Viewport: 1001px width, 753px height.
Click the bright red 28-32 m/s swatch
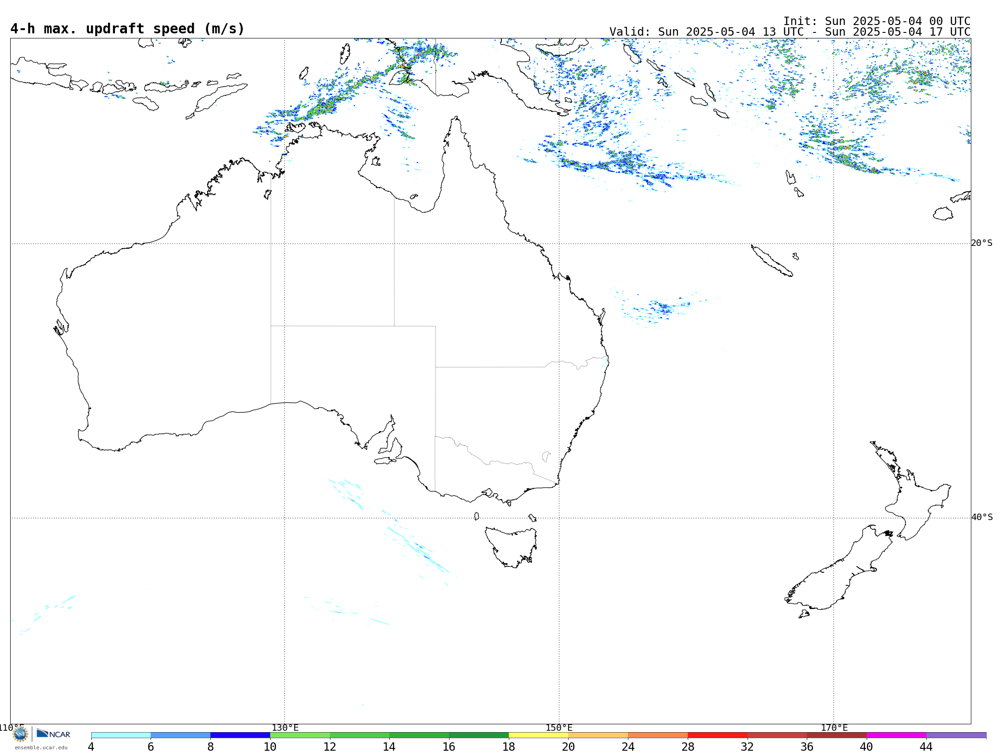tap(717, 735)
